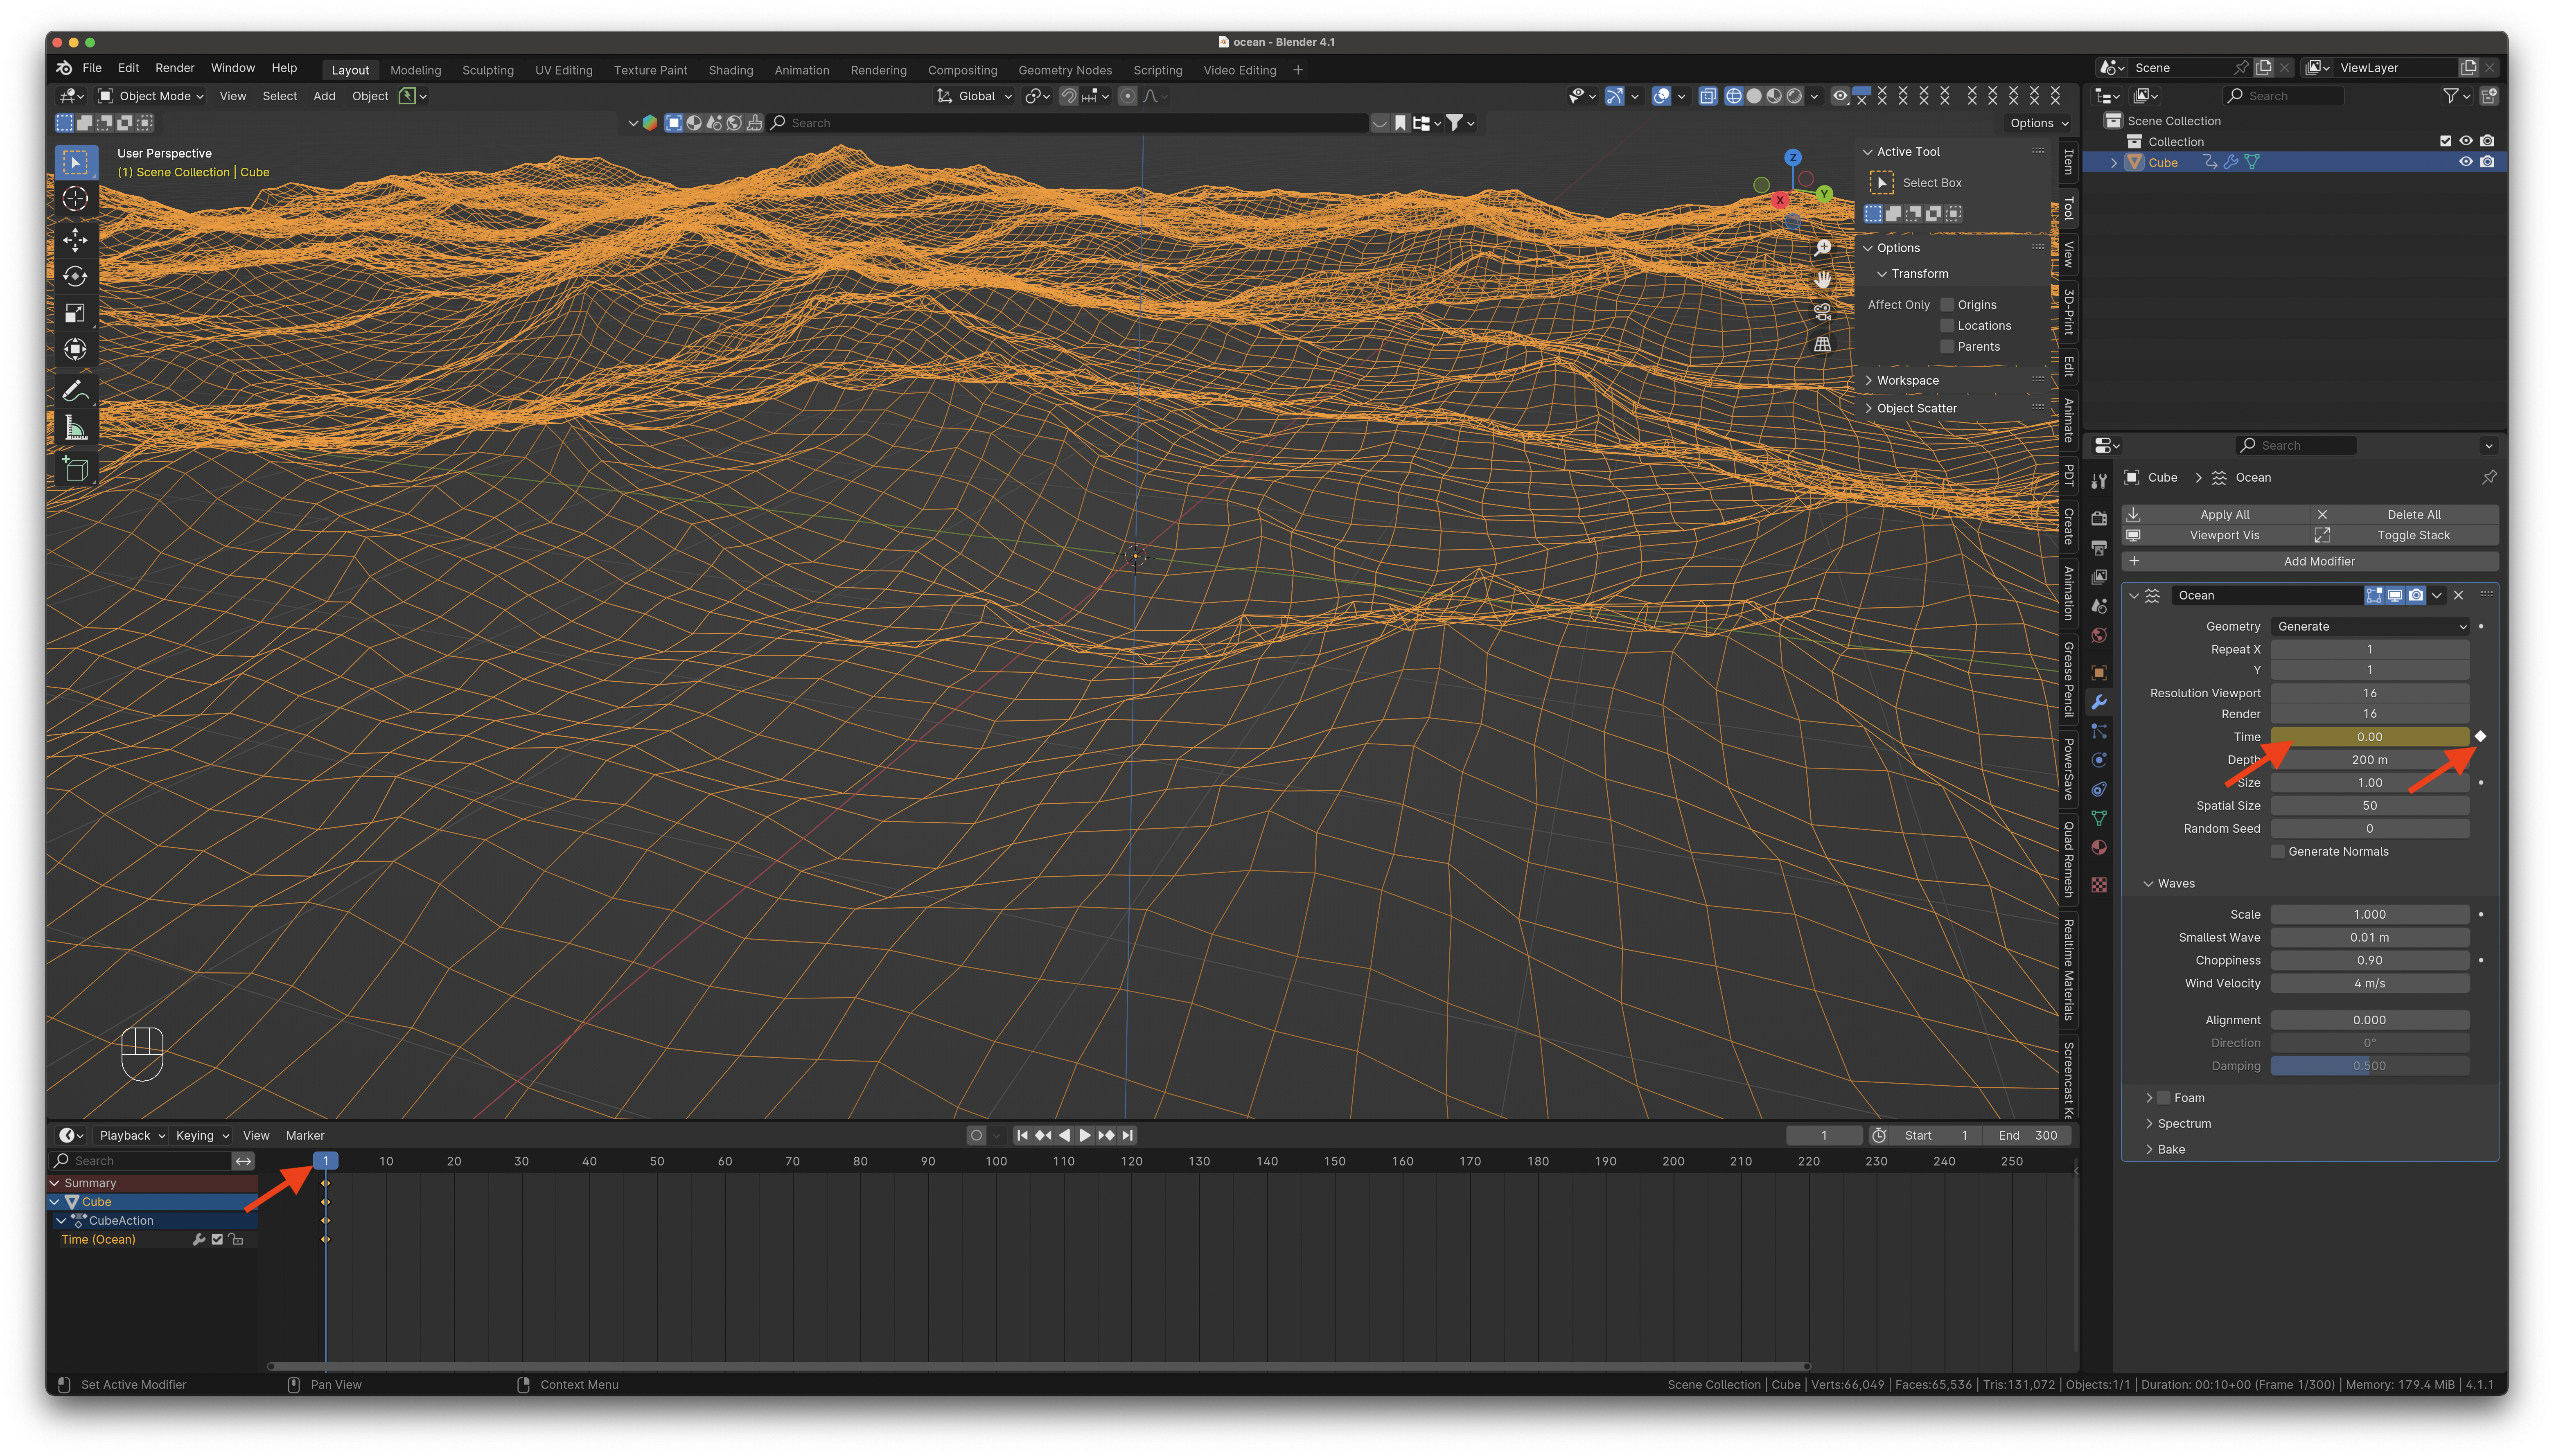The image size is (2554, 1456).
Task: Play the timeline animation forward
Action: [x=1085, y=1135]
